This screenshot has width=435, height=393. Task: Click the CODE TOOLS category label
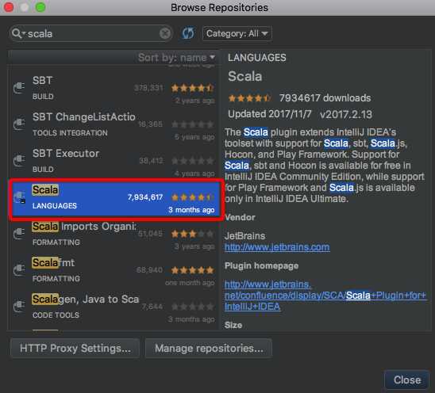click(56, 315)
